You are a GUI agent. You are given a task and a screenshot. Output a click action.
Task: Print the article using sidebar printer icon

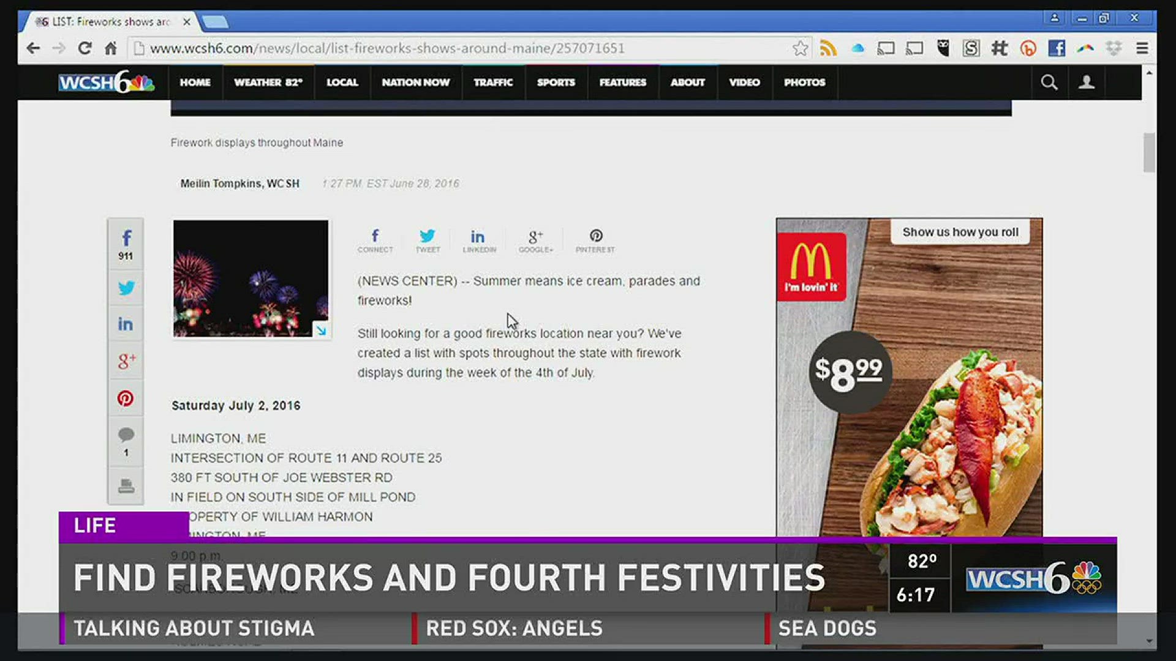126,486
